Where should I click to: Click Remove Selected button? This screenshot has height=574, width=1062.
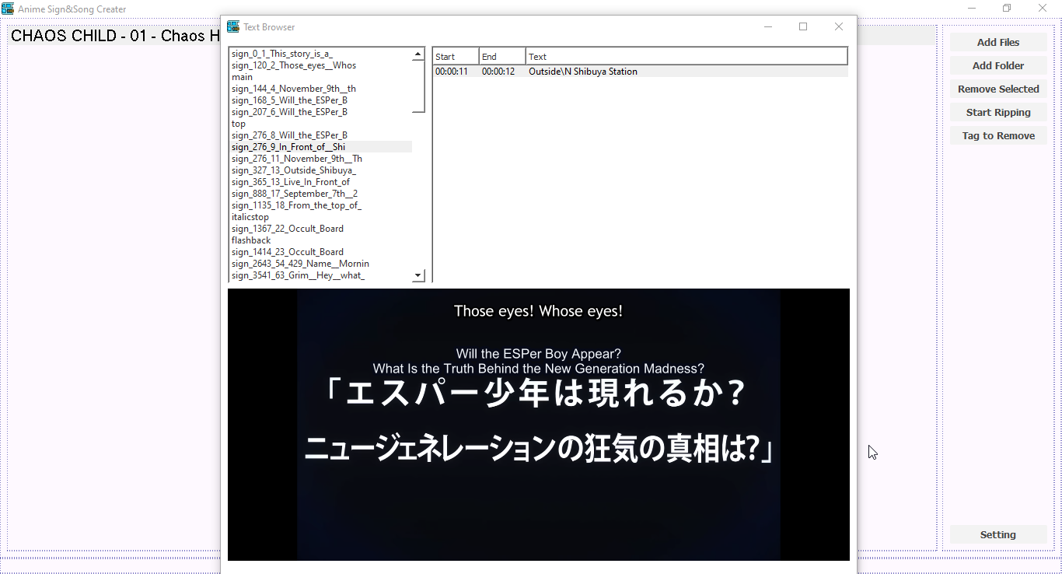tap(998, 89)
